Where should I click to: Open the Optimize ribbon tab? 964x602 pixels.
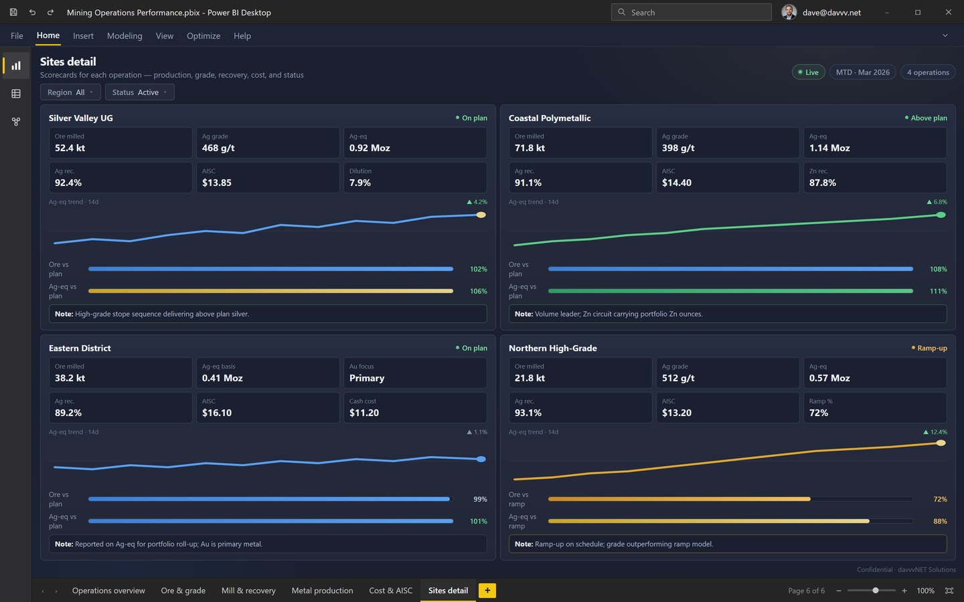(204, 35)
